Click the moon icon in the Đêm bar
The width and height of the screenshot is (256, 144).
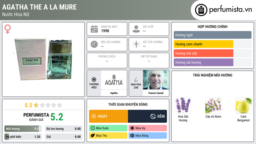153,116
